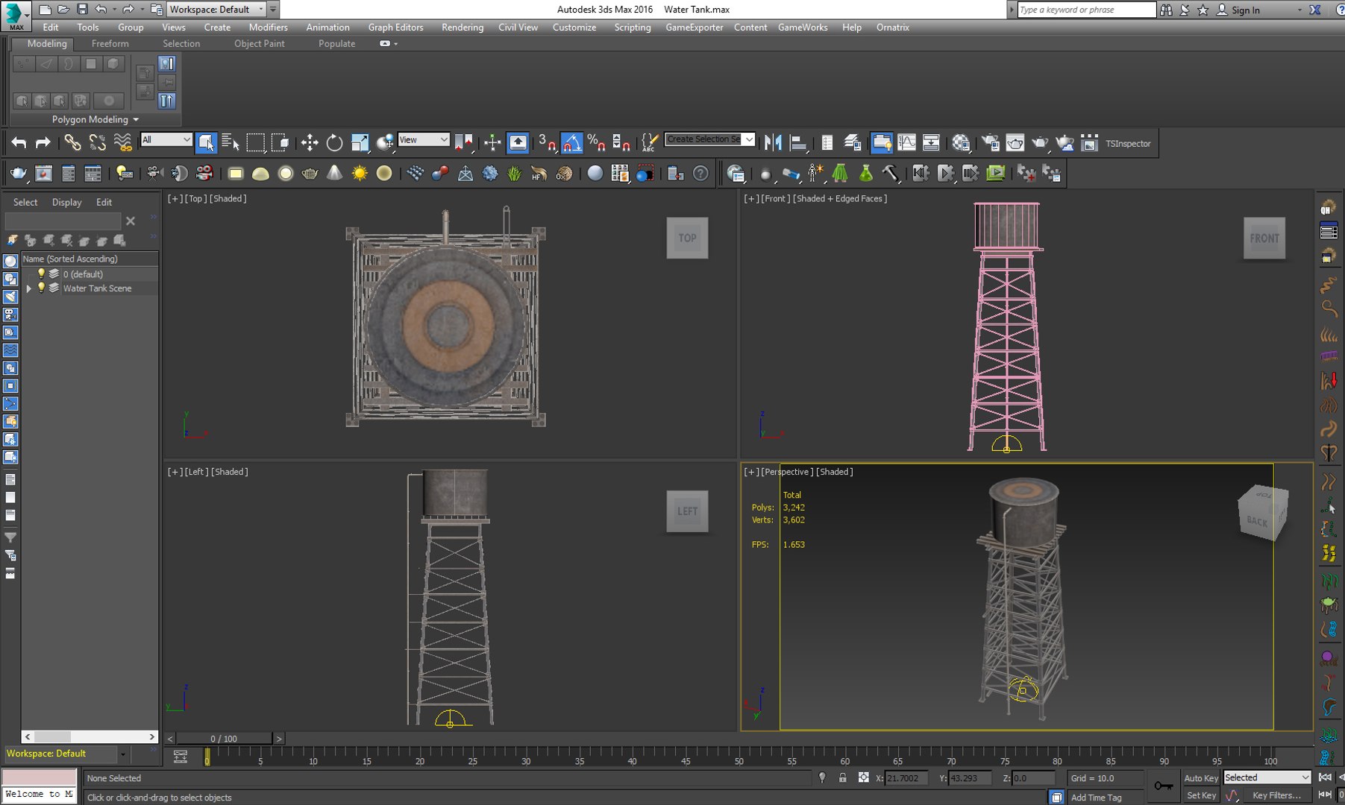Click the Mirror tool icon
The width and height of the screenshot is (1345, 805).
[x=773, y=142]
